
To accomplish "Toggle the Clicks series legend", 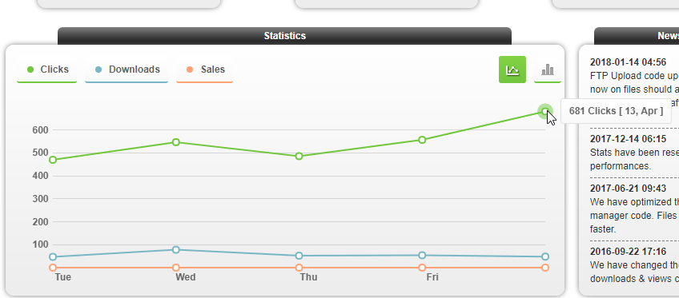I will tap(46, 70).
